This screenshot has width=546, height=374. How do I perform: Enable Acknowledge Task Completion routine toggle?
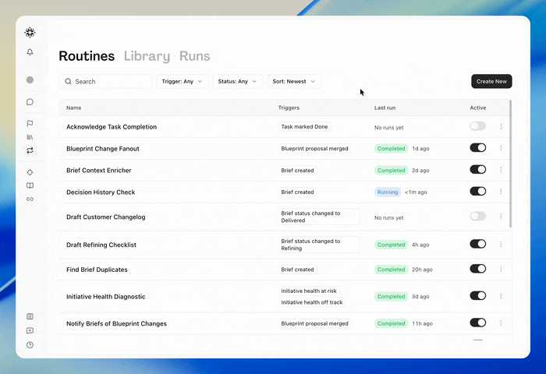click(x=477, y=126)
